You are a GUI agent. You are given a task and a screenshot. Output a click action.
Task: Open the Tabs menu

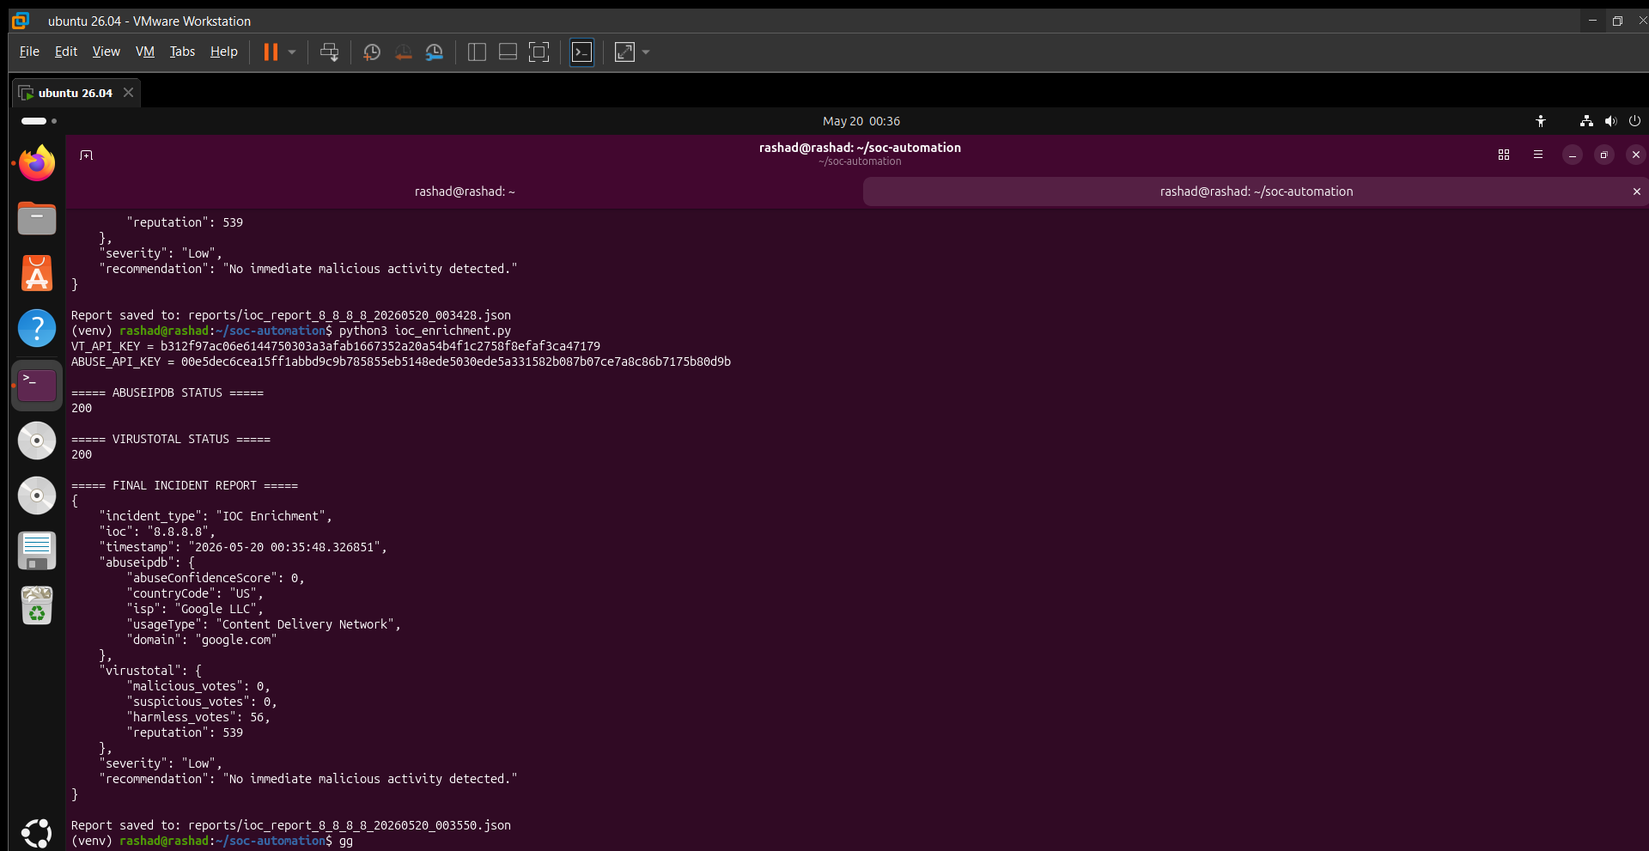[x=182, y=52]
